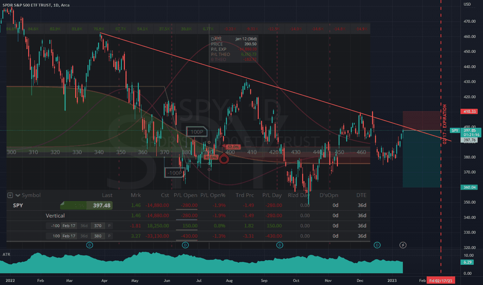The height and width of the screenshot is (285, 483).
Task: Click the red circle marker on the payoff chart
Action: tap(224, 159)
